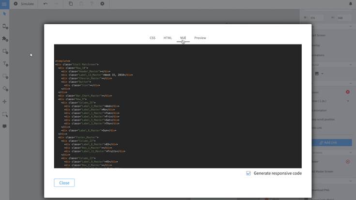Switch to the HTML tab
356x200 pixels.
168,38
